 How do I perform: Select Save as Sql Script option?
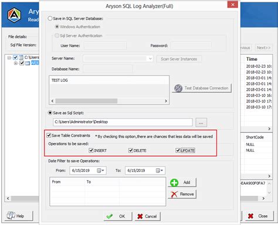(x=50, y=113)
